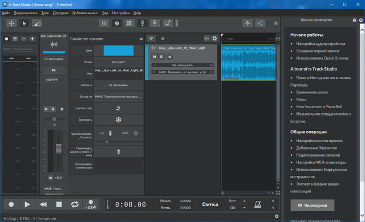Open Выход на MME output in channel properties
Screen dimensions: 365x222
click(119, 97)
